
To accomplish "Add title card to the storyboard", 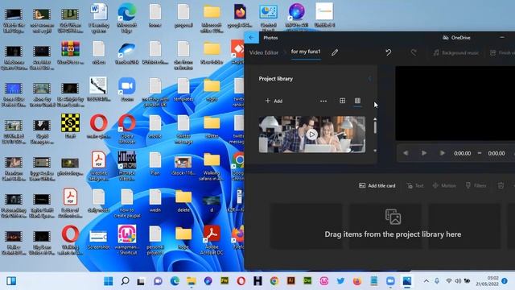I will pyautogui.click(x=377, y=186).
